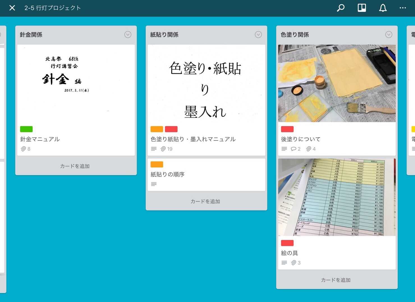
Task: Expand the 針金関係 list options chevron
Action: coord(128,35)
